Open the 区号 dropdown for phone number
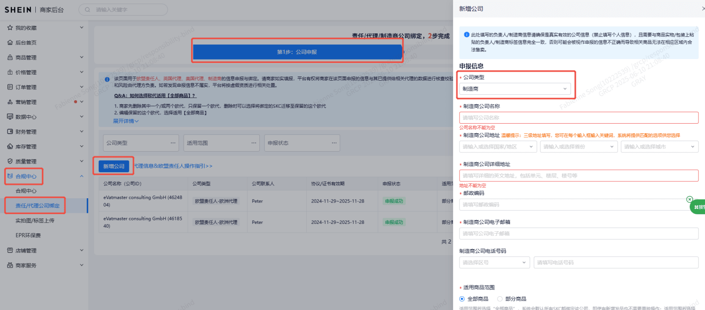The image size is (705, 310). 494,262
